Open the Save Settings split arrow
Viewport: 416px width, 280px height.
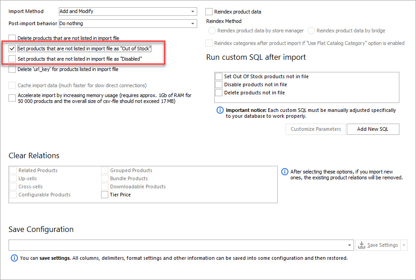click(404, 245)
